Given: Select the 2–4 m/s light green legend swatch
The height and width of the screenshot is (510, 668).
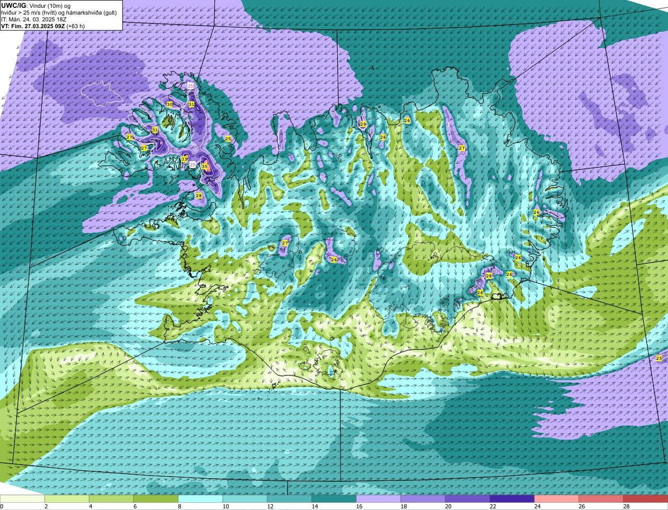Looking at the screenshot, I should coord(67,499).
